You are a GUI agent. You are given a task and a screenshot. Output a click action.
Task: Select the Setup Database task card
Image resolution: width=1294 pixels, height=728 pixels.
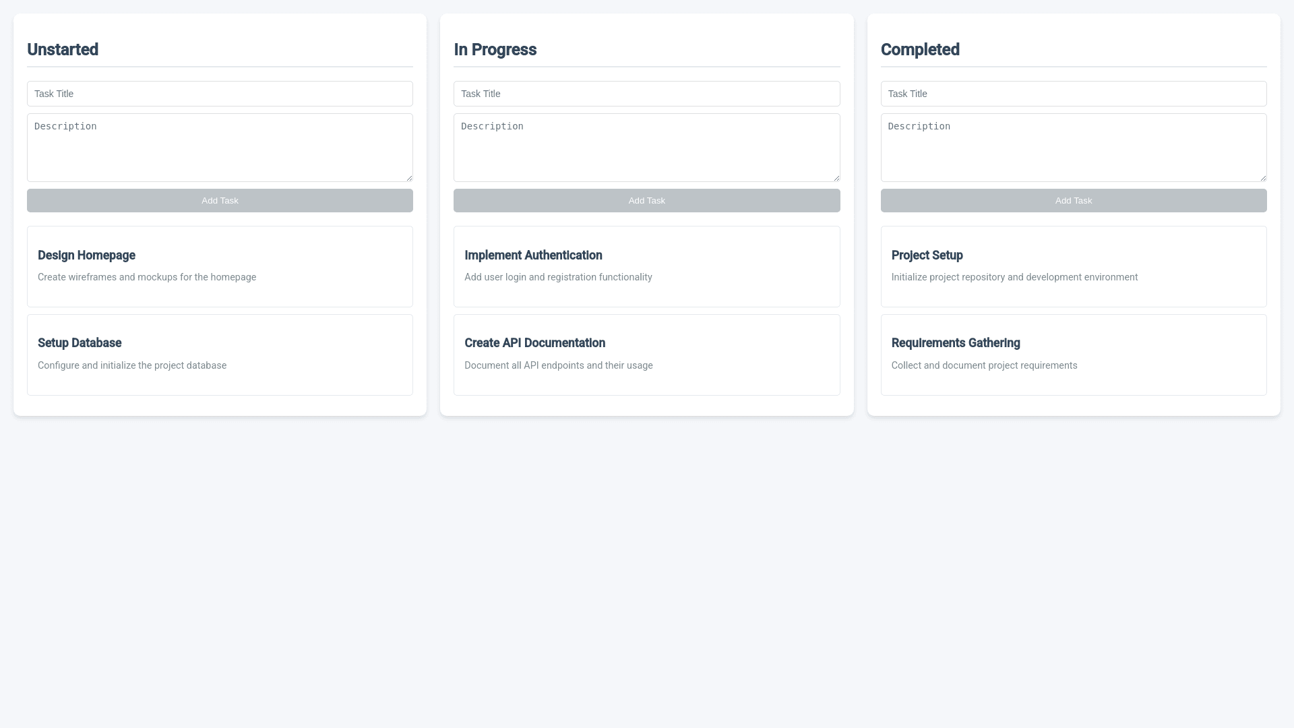click(220, 355)
